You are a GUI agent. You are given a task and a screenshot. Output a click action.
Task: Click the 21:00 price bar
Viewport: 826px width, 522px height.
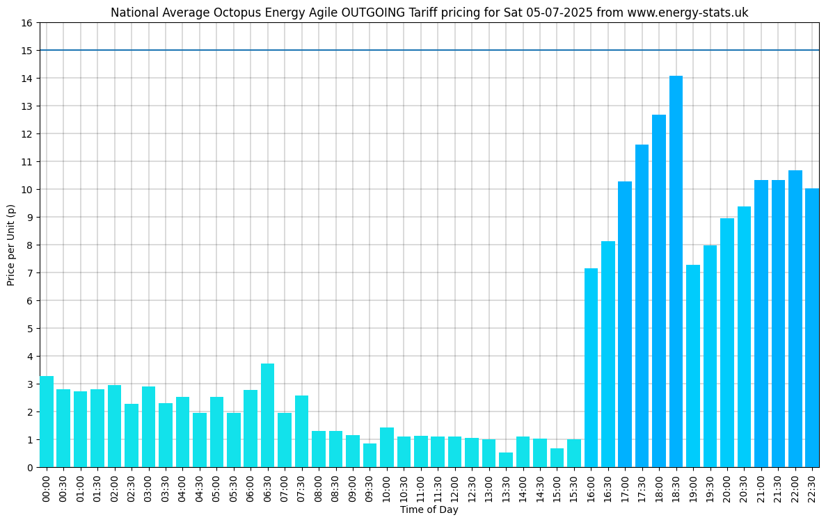pos(761,324)
